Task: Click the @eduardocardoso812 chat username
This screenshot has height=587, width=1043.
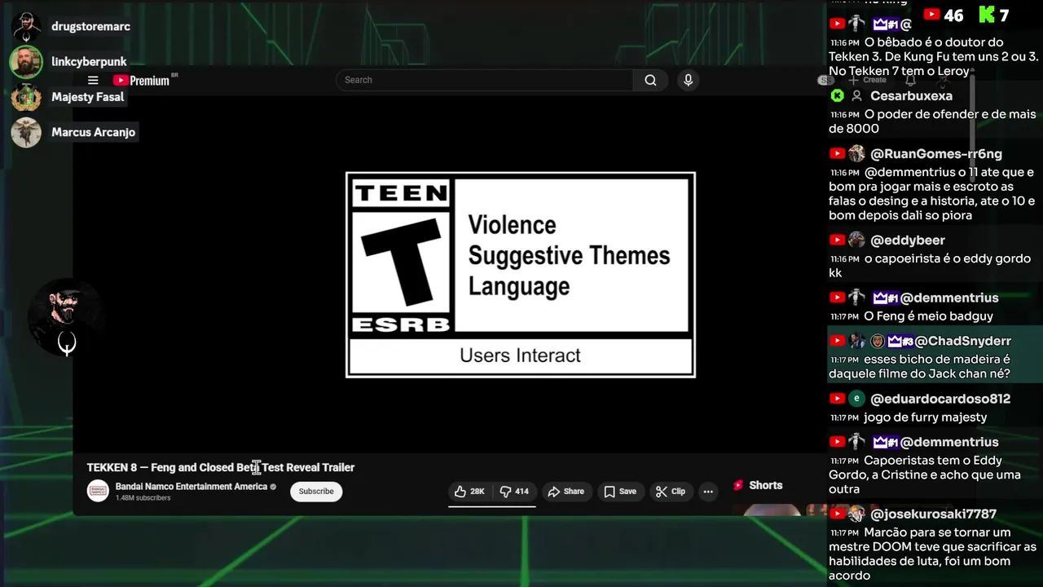Action: coord(940,399)
